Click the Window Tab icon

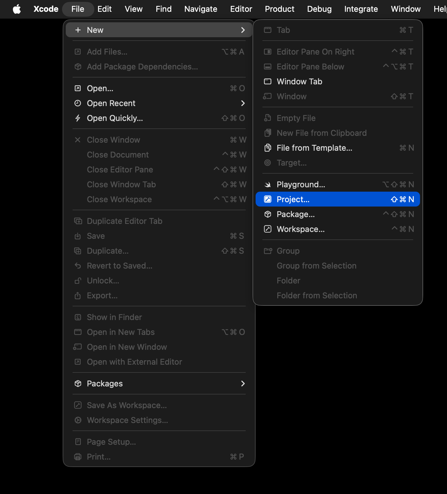[267, 82]
